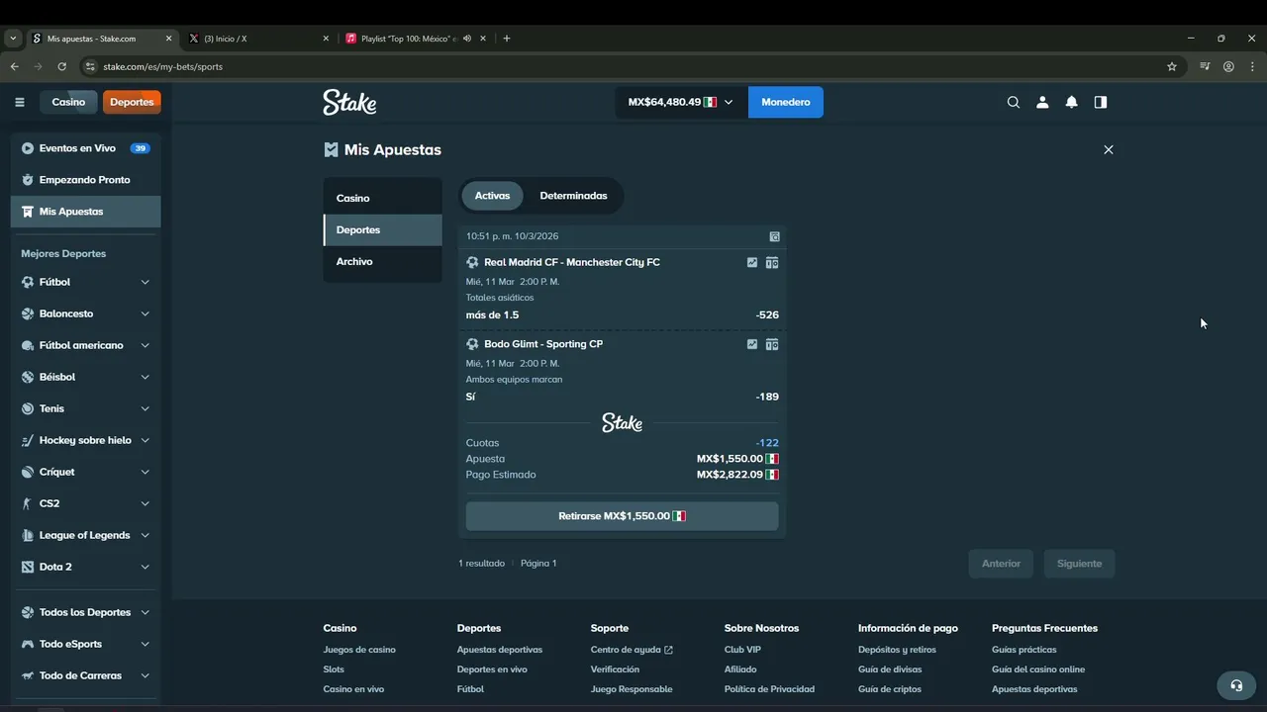Select the Determinadas tab

pos(573,196)
